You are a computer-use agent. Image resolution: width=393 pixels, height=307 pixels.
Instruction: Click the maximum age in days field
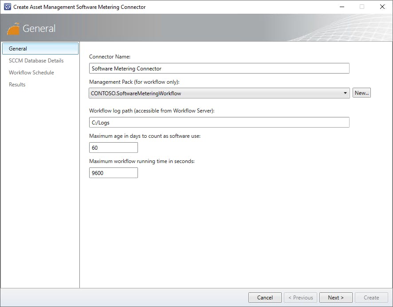114,148
